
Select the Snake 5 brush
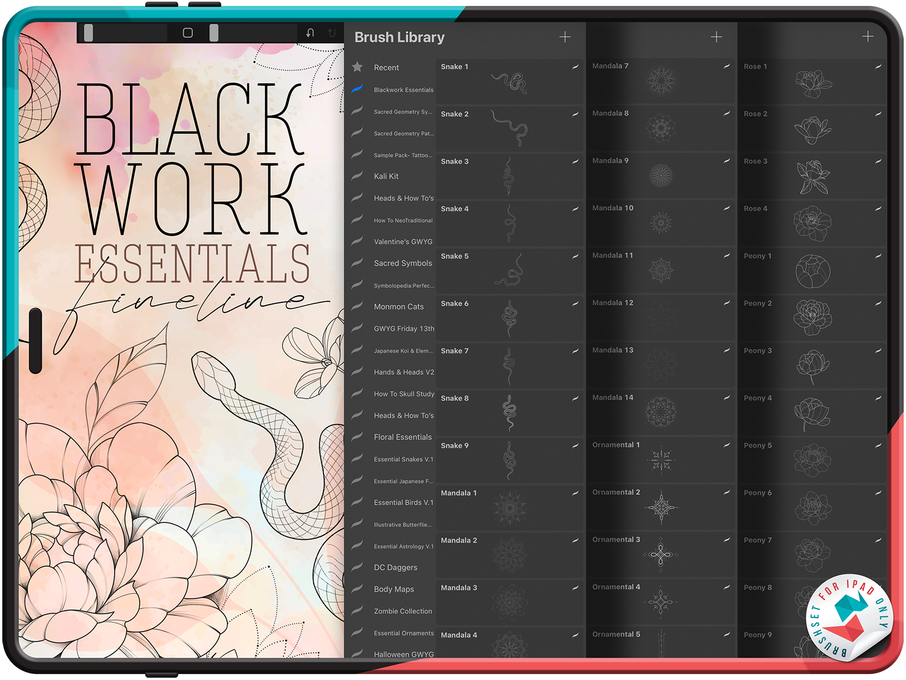(510, 271)
